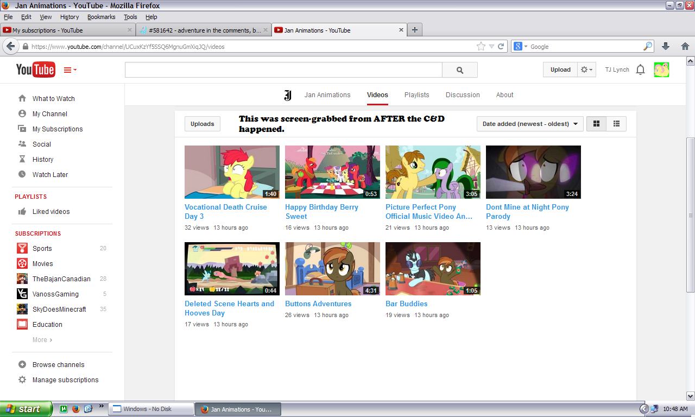
Task: Switch to grid view
Action: (596, 124)
